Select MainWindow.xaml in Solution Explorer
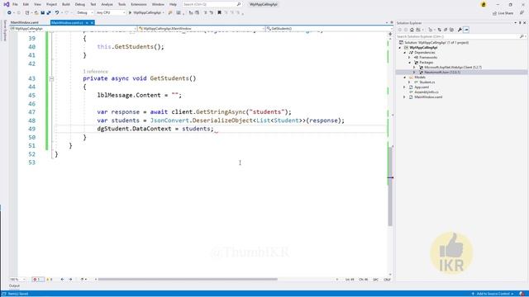This screenshot has width=529, height=297. (428, 97)
